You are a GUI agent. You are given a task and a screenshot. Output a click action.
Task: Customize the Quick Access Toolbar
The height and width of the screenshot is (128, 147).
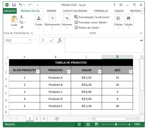coord(38,5)
